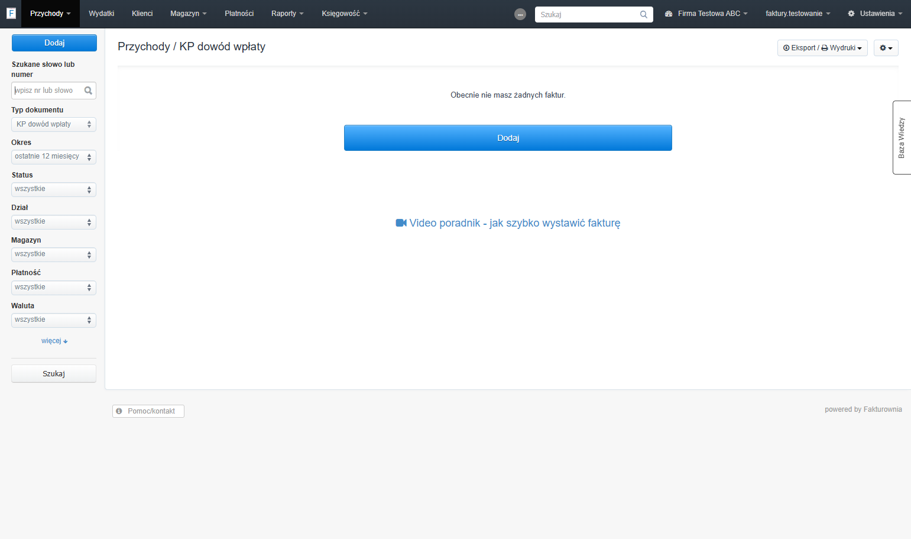Click the sidebar Dodaj button
This screenshot has width=911, height=539.
click(x=54, y=43)
